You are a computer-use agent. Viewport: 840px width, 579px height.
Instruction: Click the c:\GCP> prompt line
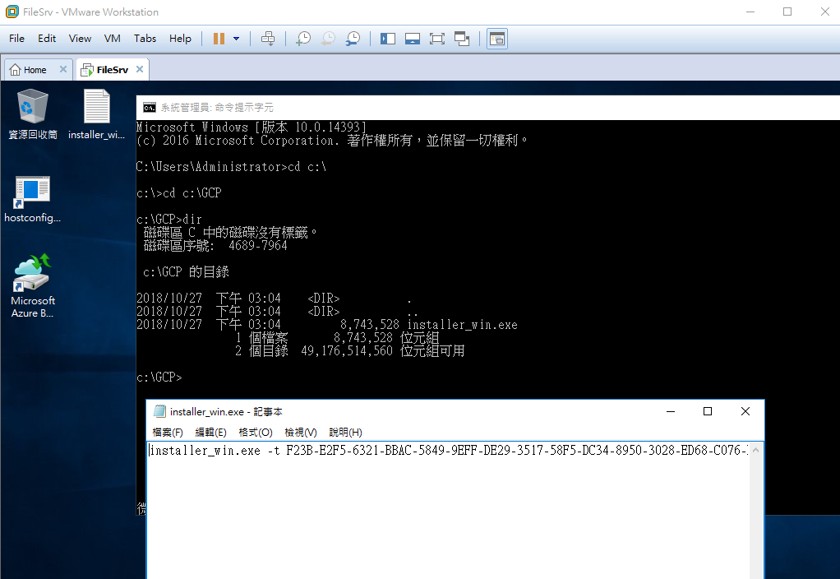[x=159, y=378]
